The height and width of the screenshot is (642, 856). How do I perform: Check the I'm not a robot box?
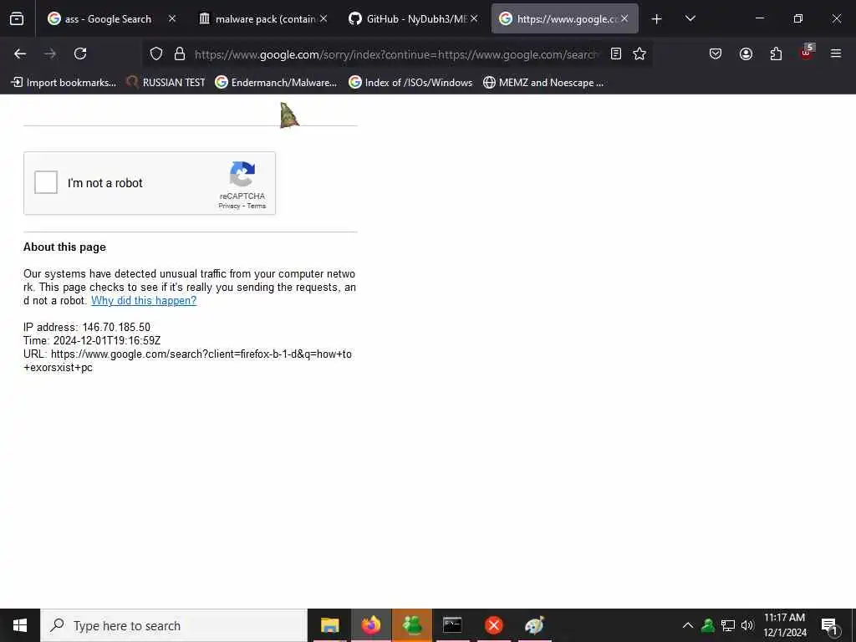[46, 182]
